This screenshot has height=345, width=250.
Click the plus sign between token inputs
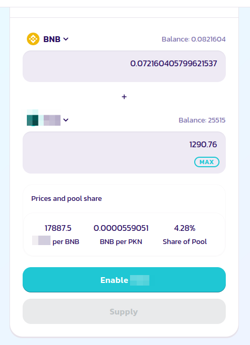click(x=124, y=97)
